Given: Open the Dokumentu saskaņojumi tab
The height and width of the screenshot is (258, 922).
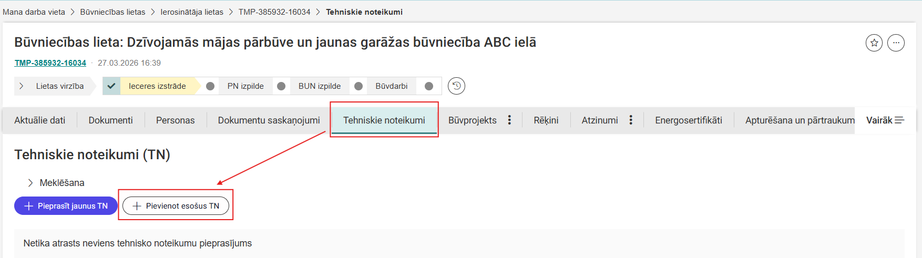Looking at the screenshot, I should coord(269,120).
